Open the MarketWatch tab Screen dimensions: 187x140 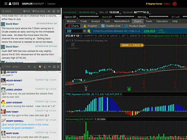click(122, 21)
